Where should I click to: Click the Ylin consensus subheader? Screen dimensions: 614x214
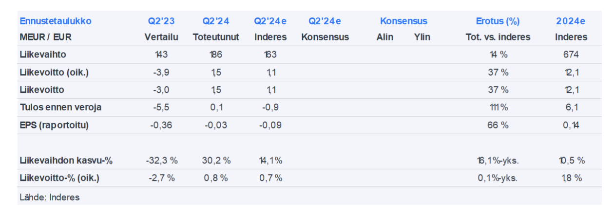click(422, 37)
